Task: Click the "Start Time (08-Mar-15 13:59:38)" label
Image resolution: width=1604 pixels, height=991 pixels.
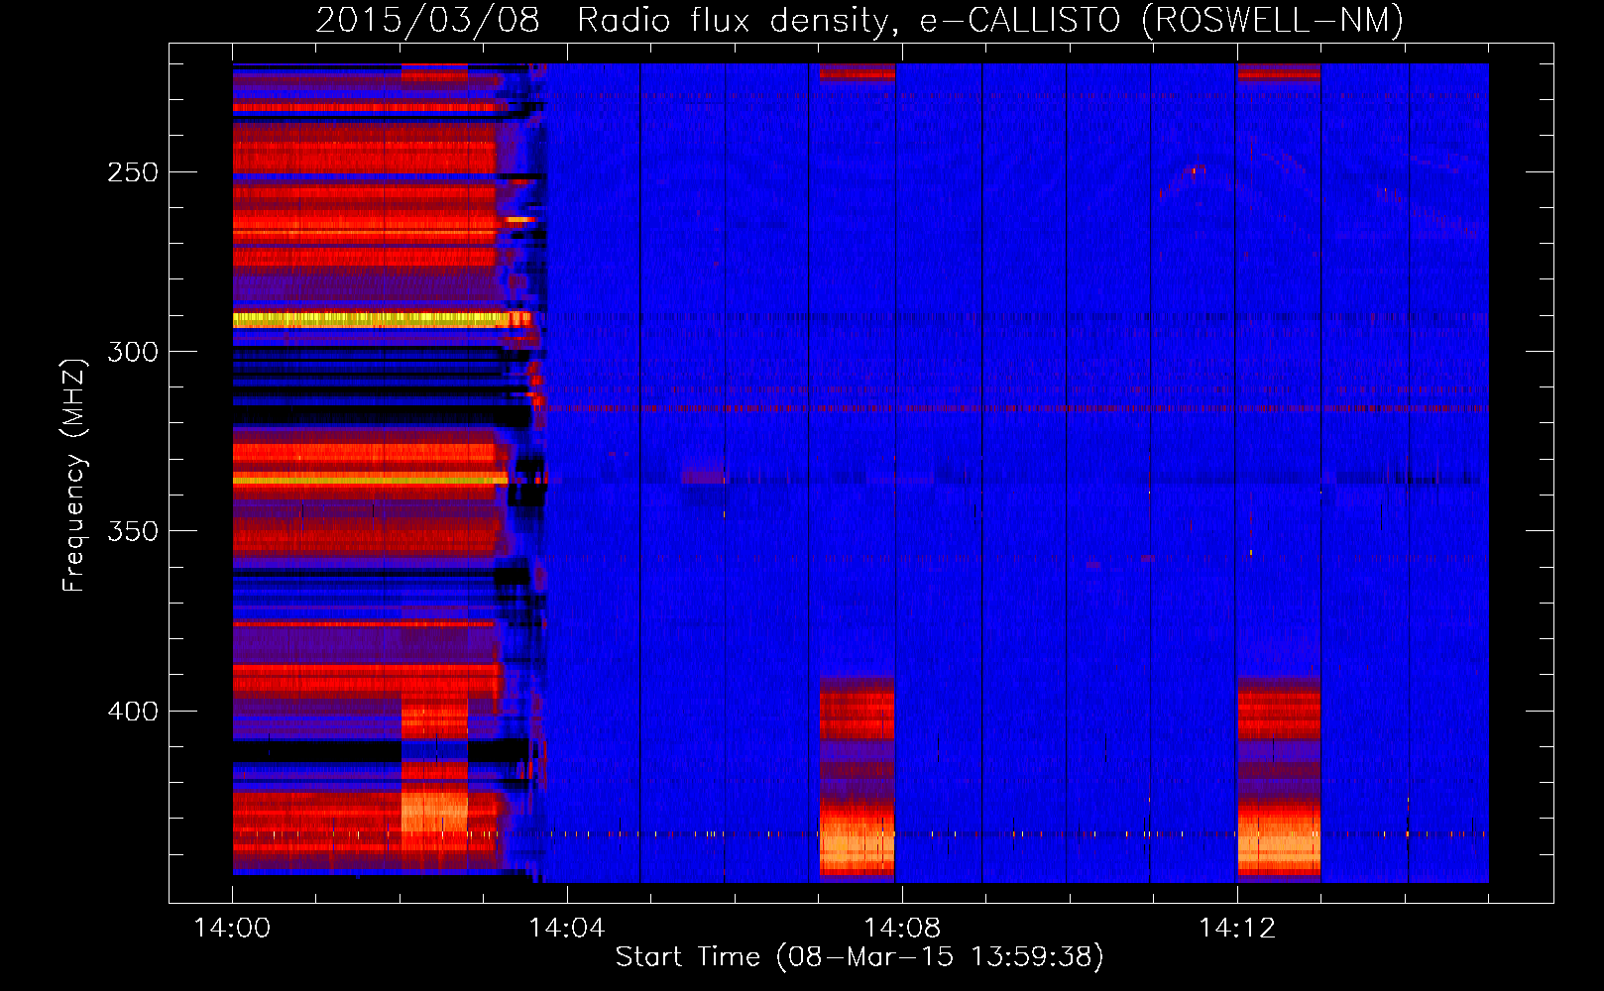Action: pos(859,956)
